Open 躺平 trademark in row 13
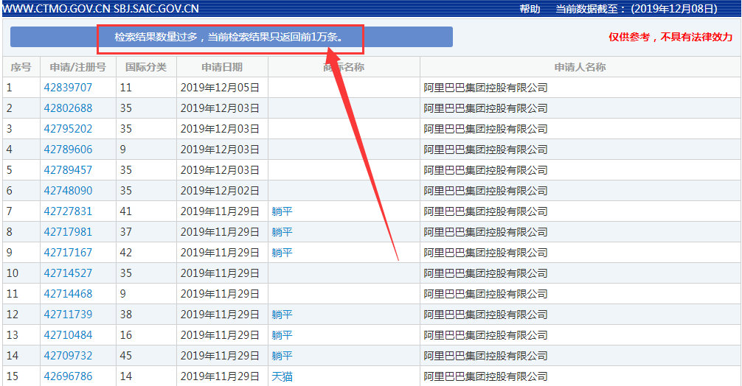The height and width of the screenshot is (386, 742). [282, 335]
